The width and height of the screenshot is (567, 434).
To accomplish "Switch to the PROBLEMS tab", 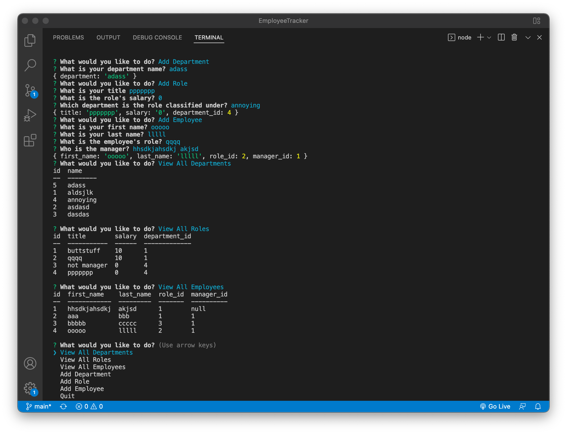I will [69, 37].
